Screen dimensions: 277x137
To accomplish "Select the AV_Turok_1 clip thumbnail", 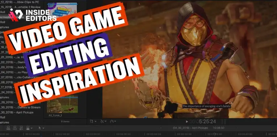I will click(x=62, y=104).
